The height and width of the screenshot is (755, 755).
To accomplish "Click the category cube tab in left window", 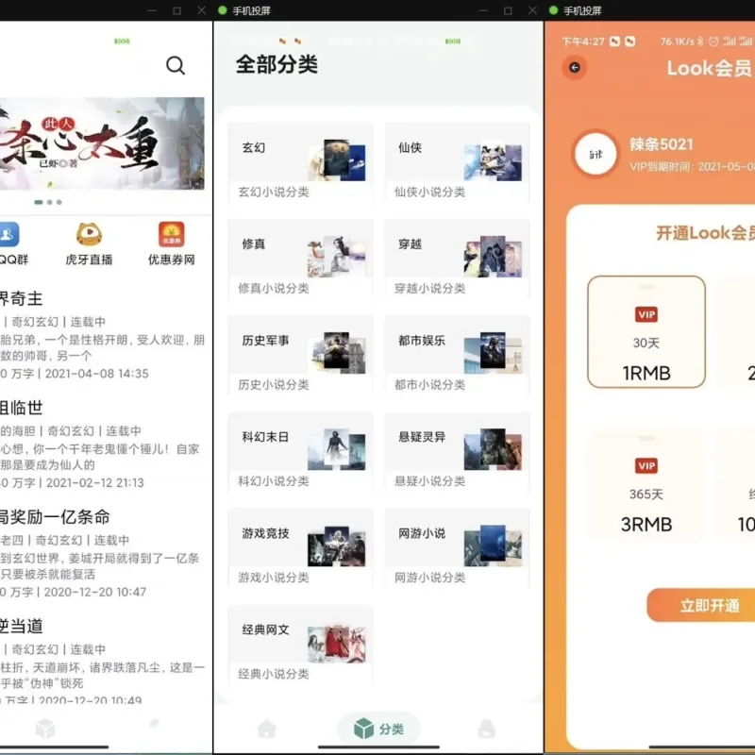I will 45,729.
